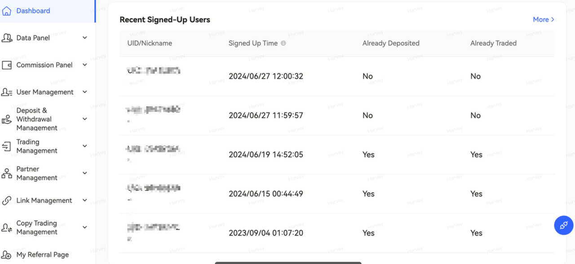Click the Deposit & Withdrawal hand icon
The height and width of the screenshot is (264, 575).
tap(7, 119)
